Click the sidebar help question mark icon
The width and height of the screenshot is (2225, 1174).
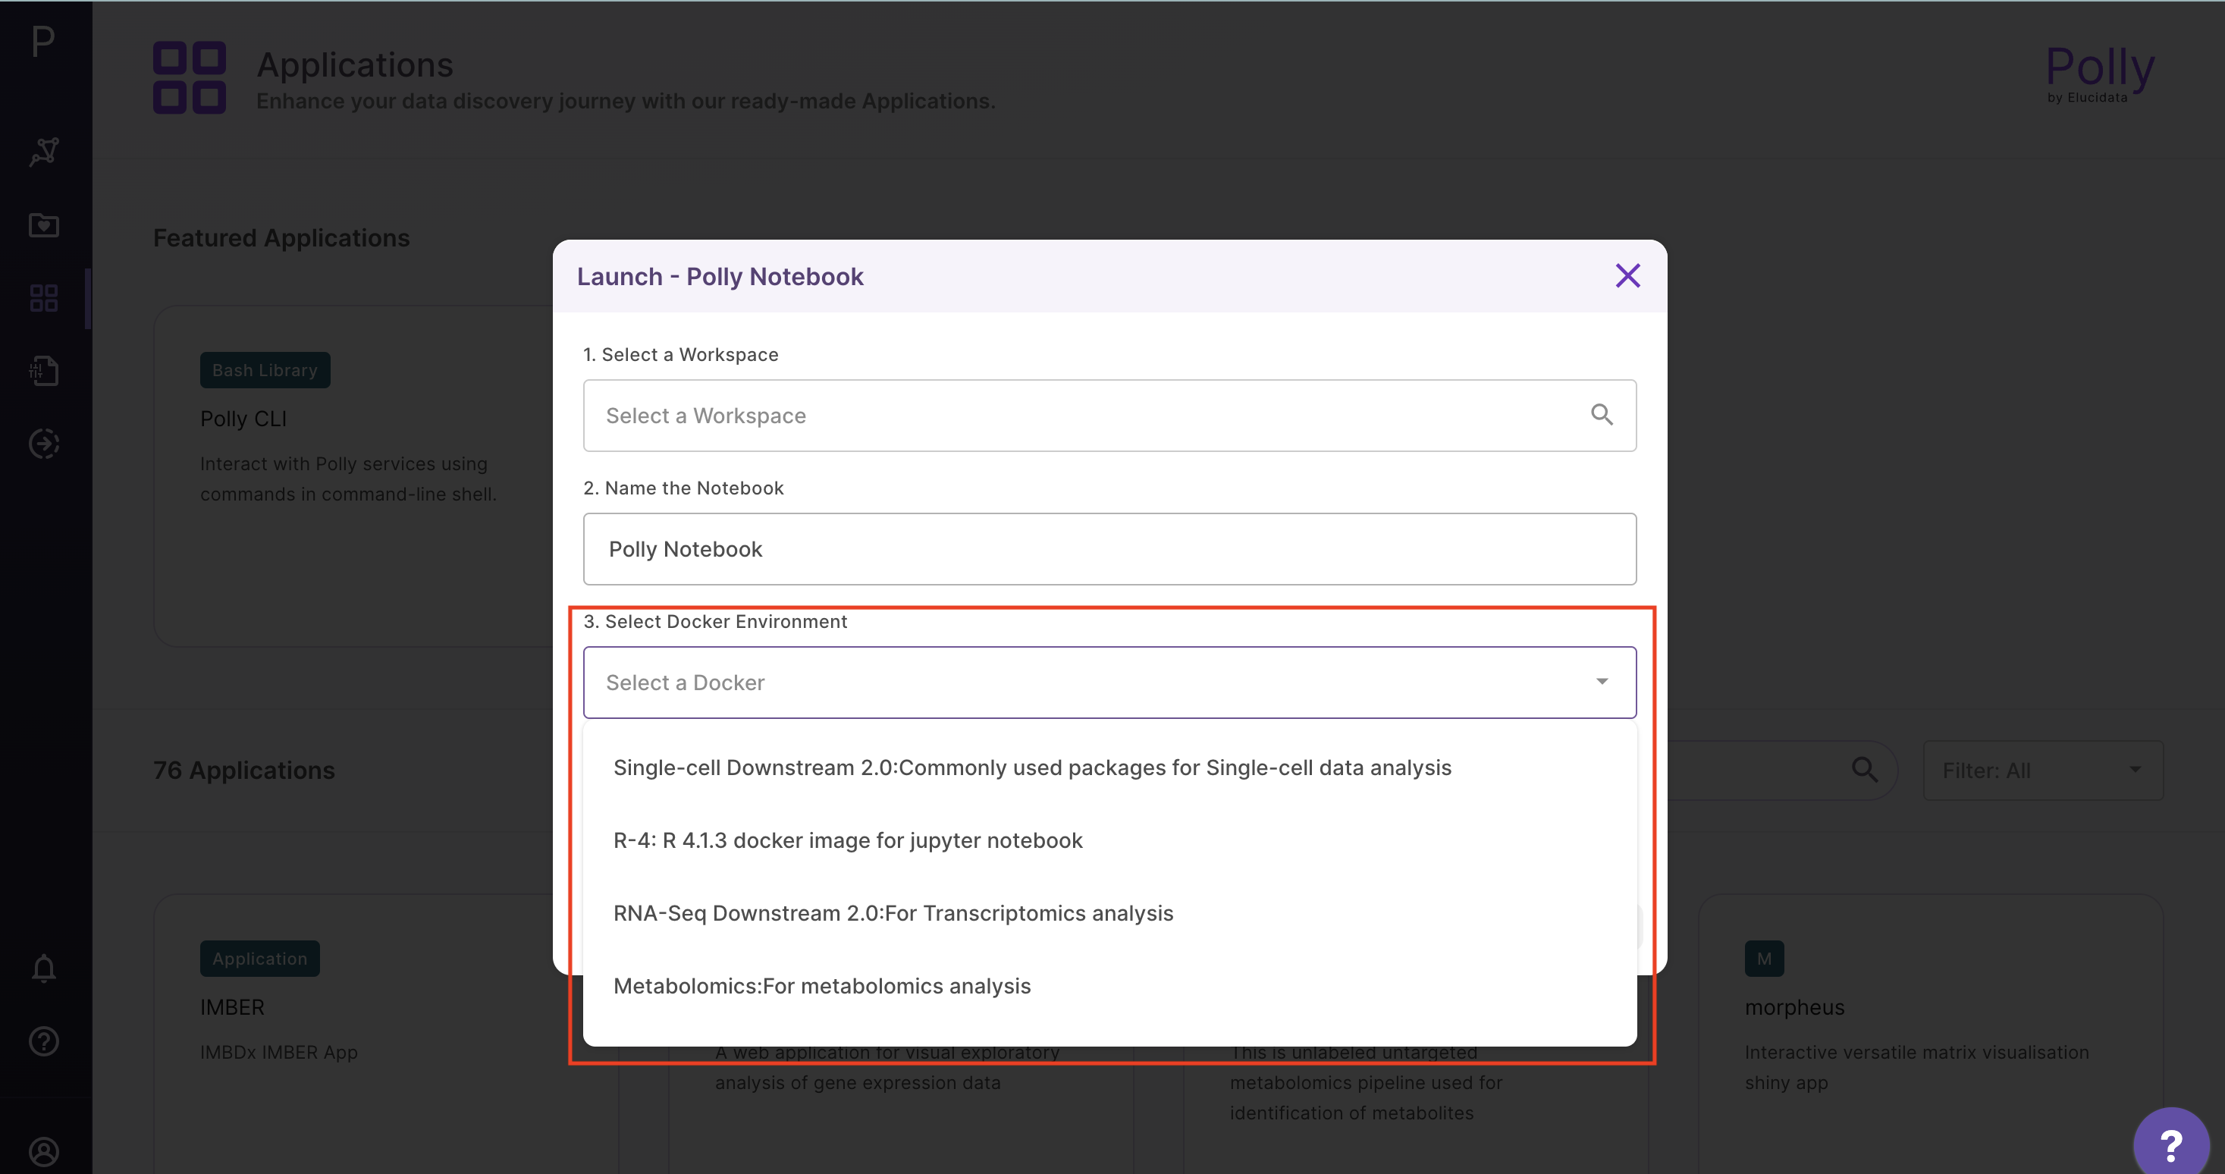(44, 1041)
